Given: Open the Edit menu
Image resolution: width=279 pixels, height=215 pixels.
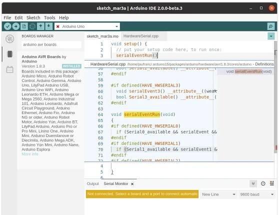Looking at the screenshot, I should 18,17.
